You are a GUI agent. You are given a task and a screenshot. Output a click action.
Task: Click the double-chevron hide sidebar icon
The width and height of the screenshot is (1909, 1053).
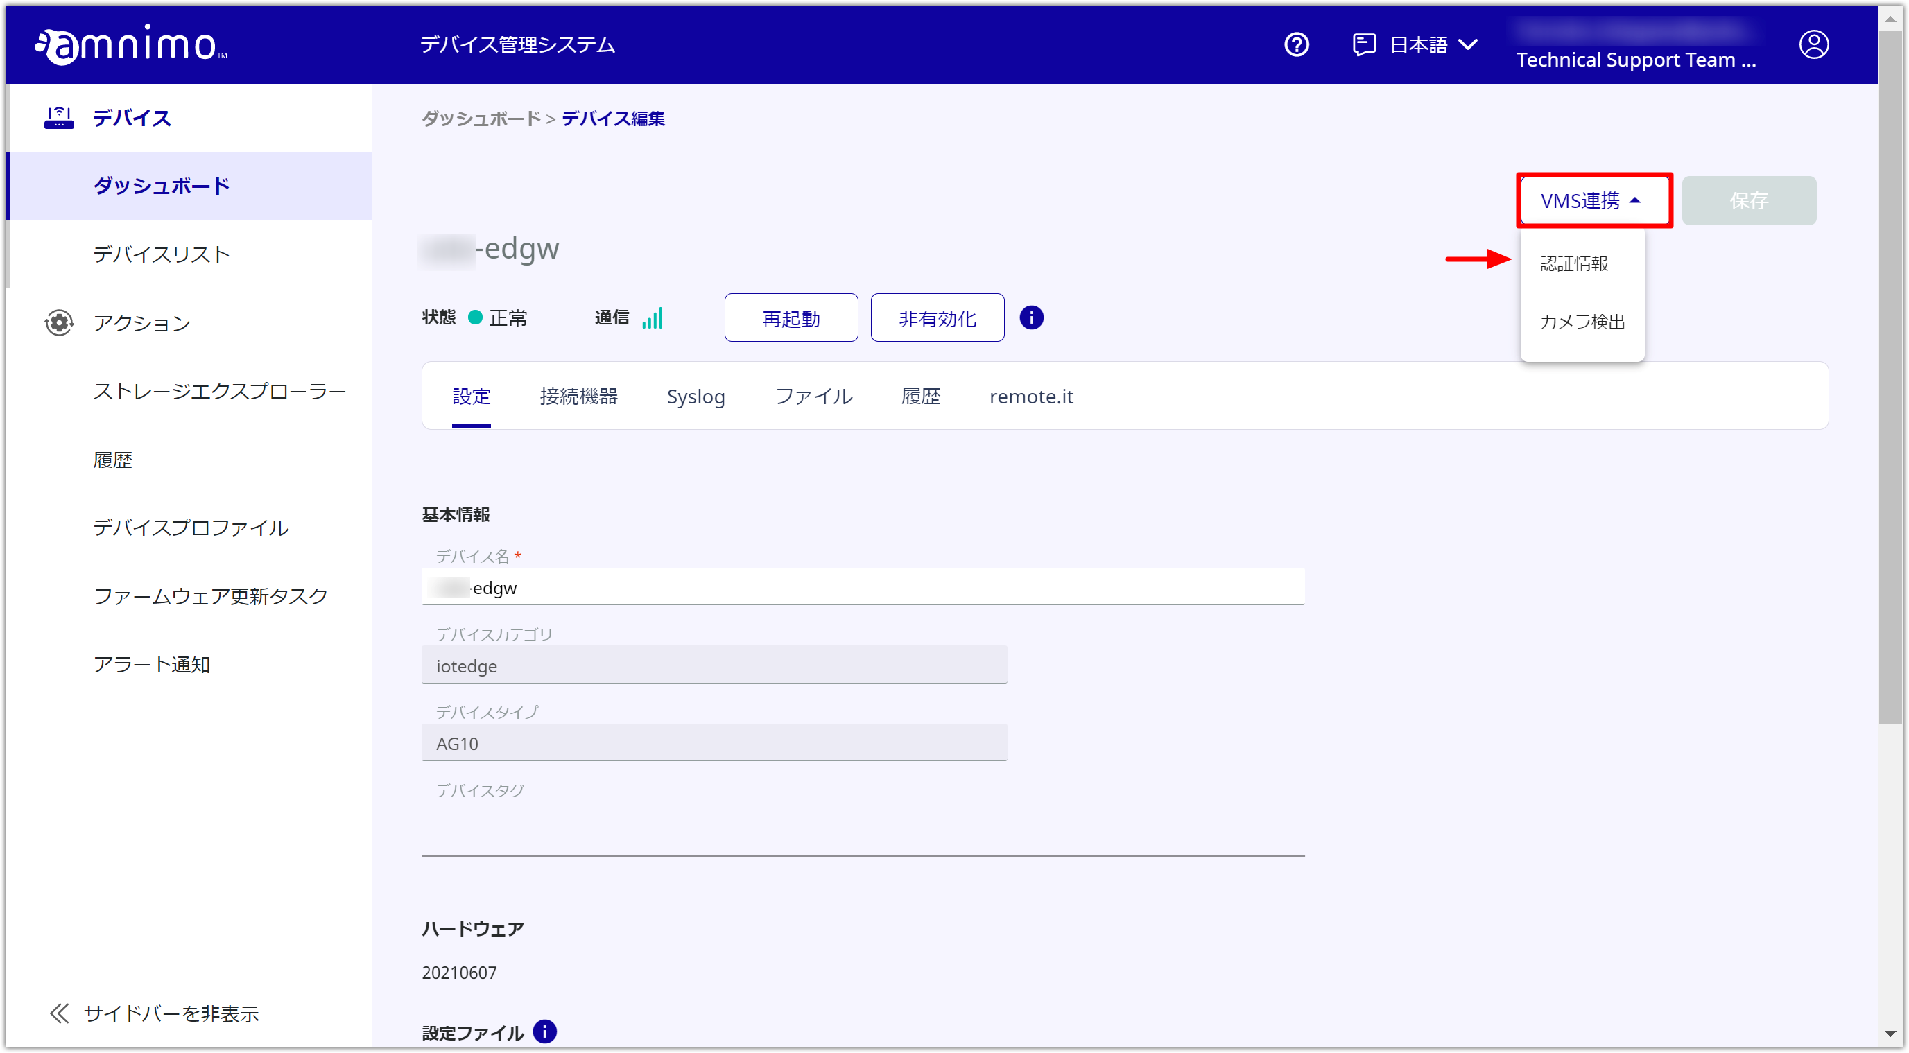[59, 1013]
